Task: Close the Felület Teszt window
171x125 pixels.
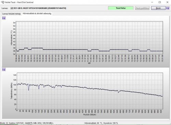Action: (x=167, y=2)
